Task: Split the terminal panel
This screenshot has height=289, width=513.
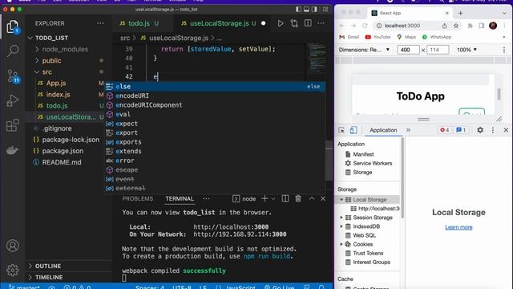Action: pos(285,198)
